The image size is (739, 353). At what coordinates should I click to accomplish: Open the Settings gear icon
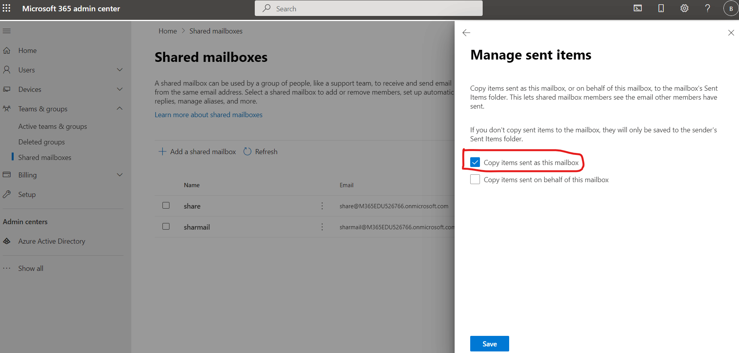[x=684, y=8]
